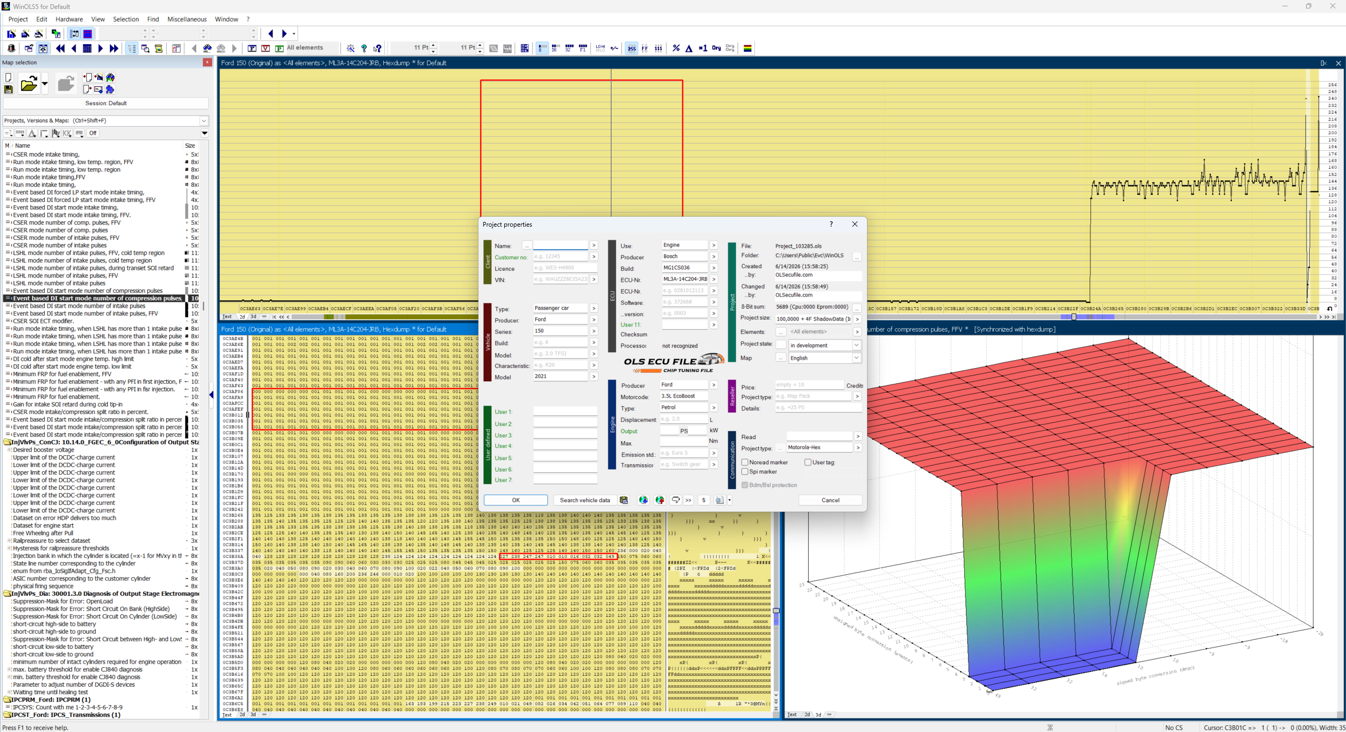This screenshot has height=732, width=1346.
Task: Toggle the FF hexadecimal number format button
Action: pos(645,48)
